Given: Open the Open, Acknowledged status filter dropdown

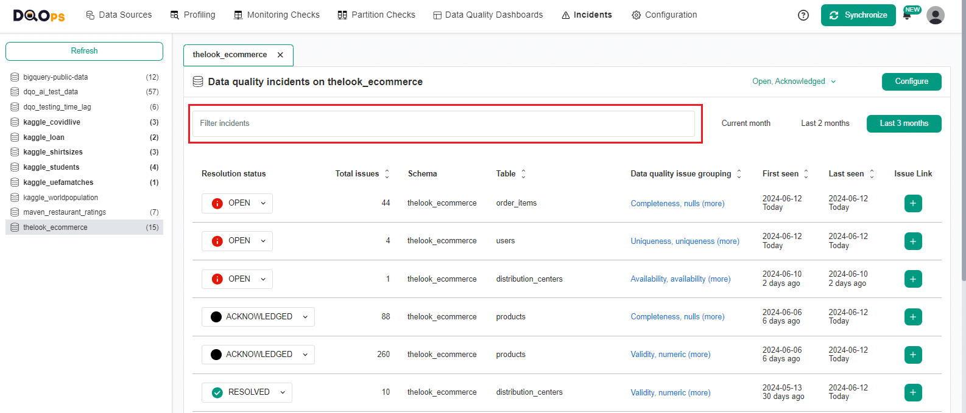Looking at the screenshot, I should 794,82.
